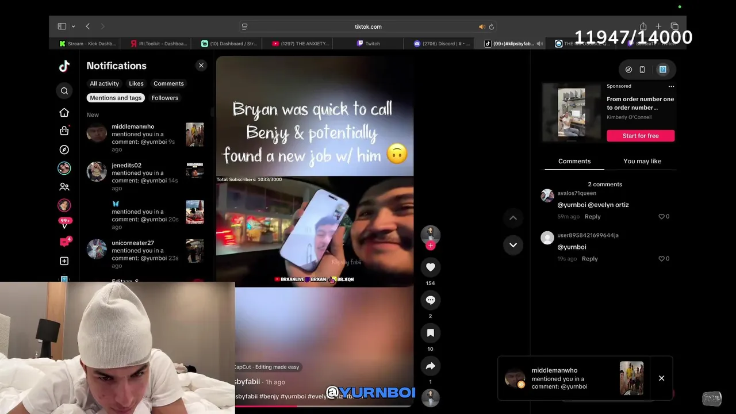
Task: Switch to the Twitch tab
Action: pos(368,44)
